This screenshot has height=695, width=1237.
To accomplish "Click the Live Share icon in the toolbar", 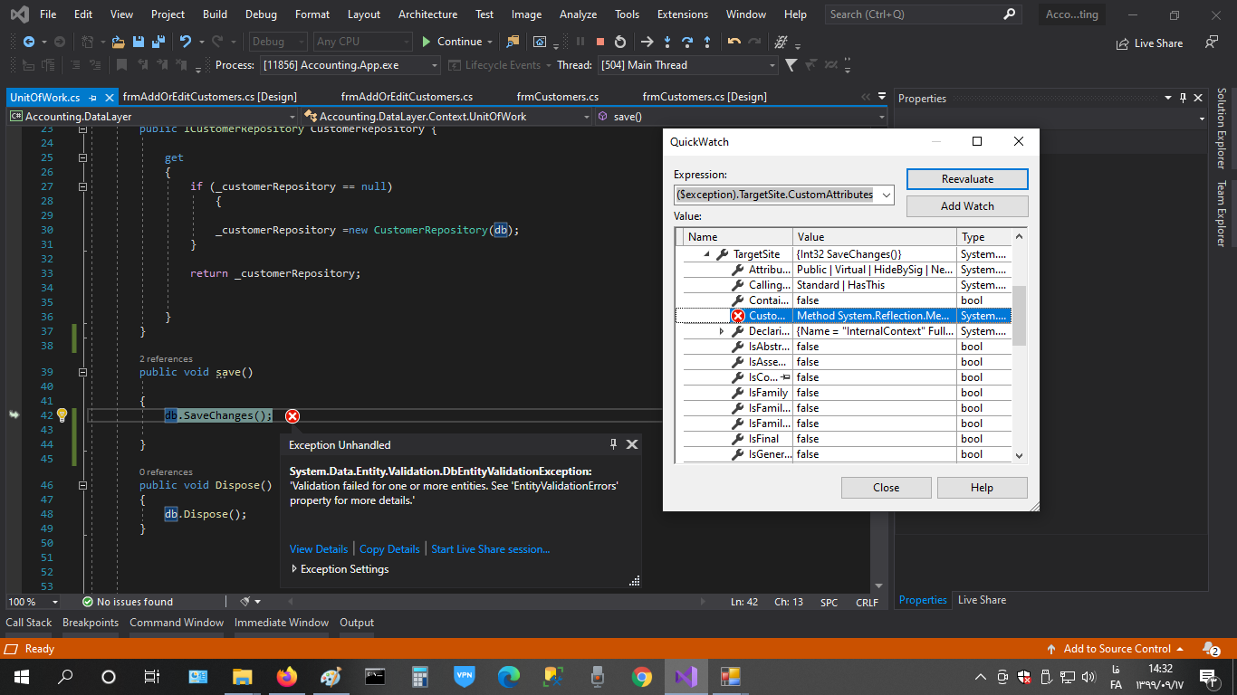I will tap(1124, 43).
